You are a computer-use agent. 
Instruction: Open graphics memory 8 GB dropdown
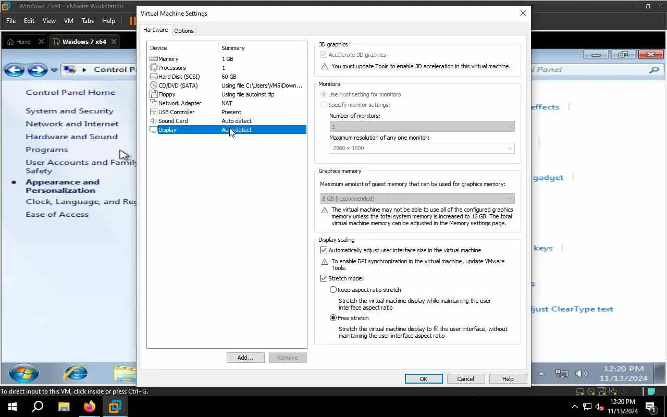tap(417, 199)
